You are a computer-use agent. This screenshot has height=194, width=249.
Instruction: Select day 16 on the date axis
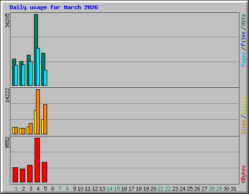pyautogui.click(x=124, y=189)
